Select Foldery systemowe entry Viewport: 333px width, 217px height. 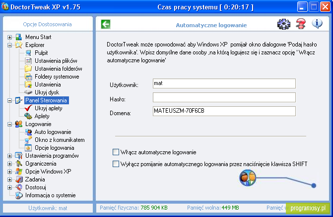(x=57, y=77)
